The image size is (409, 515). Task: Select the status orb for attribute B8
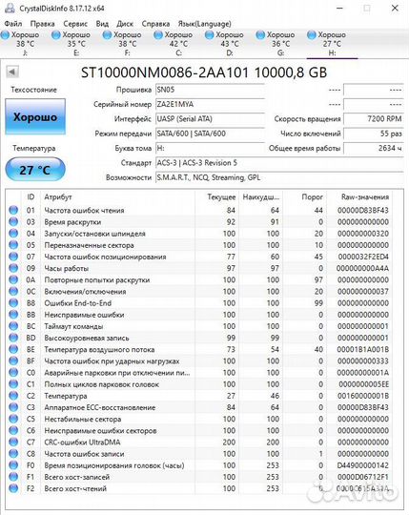click(x=13, y=303)
